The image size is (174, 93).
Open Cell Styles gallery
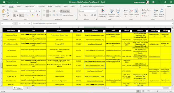118,13
